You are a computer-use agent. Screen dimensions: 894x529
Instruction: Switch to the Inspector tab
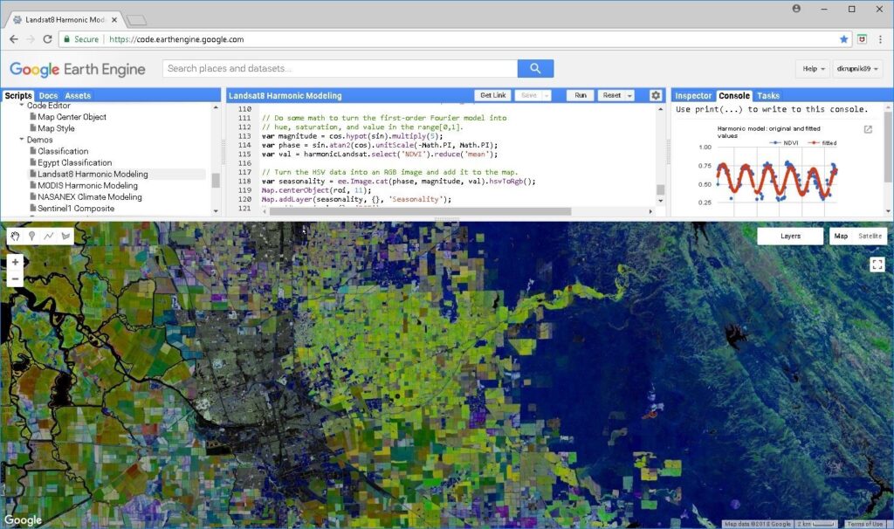point(693,96)
